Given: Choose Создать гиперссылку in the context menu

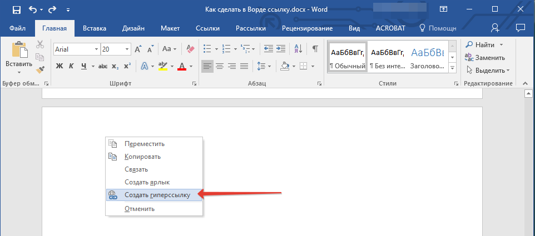Looking at the screenshot, I should [157, 195].
